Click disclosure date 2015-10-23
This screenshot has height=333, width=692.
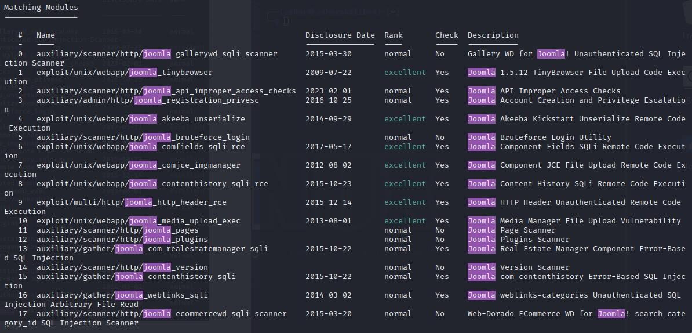coord(329,184)
